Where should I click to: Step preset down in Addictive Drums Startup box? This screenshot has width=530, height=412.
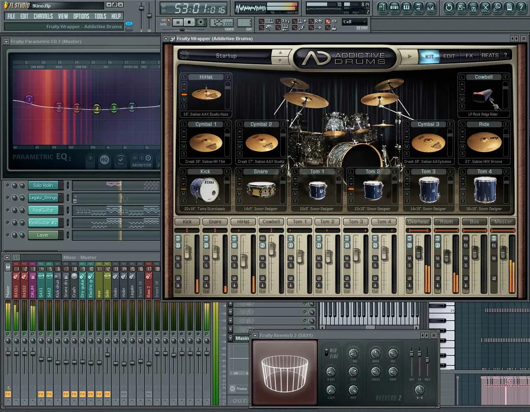coord(280,60)
